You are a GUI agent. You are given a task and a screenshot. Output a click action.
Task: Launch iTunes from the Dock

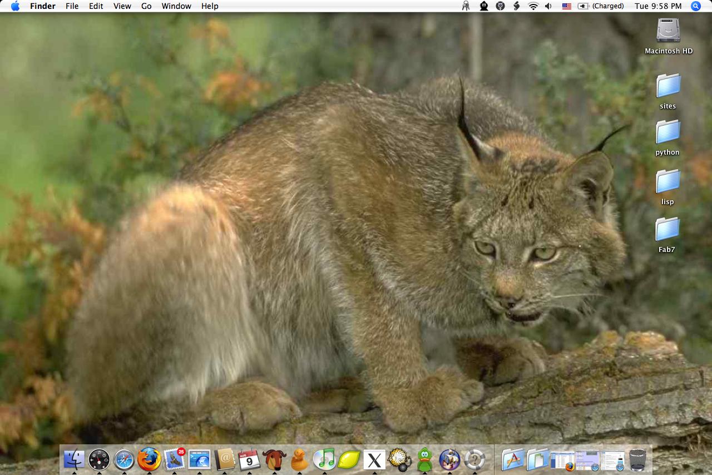click(324, 459)
